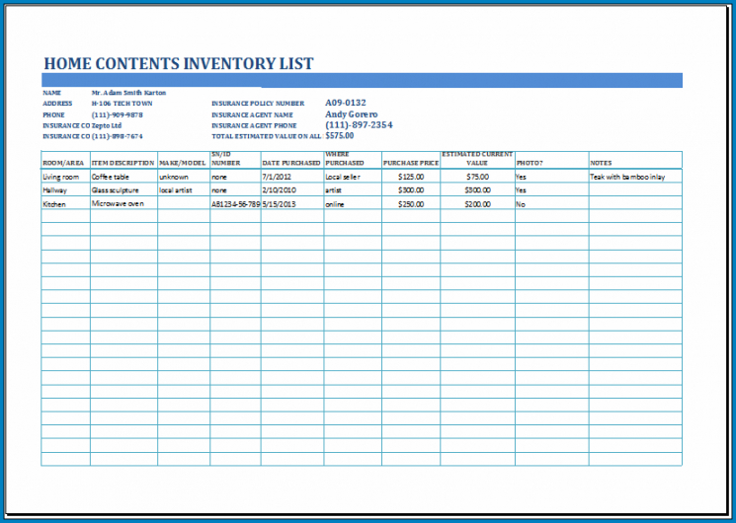Screen dimensions: 736x523
Task: Click estimated value $200.00
Action: pos(477,204)
